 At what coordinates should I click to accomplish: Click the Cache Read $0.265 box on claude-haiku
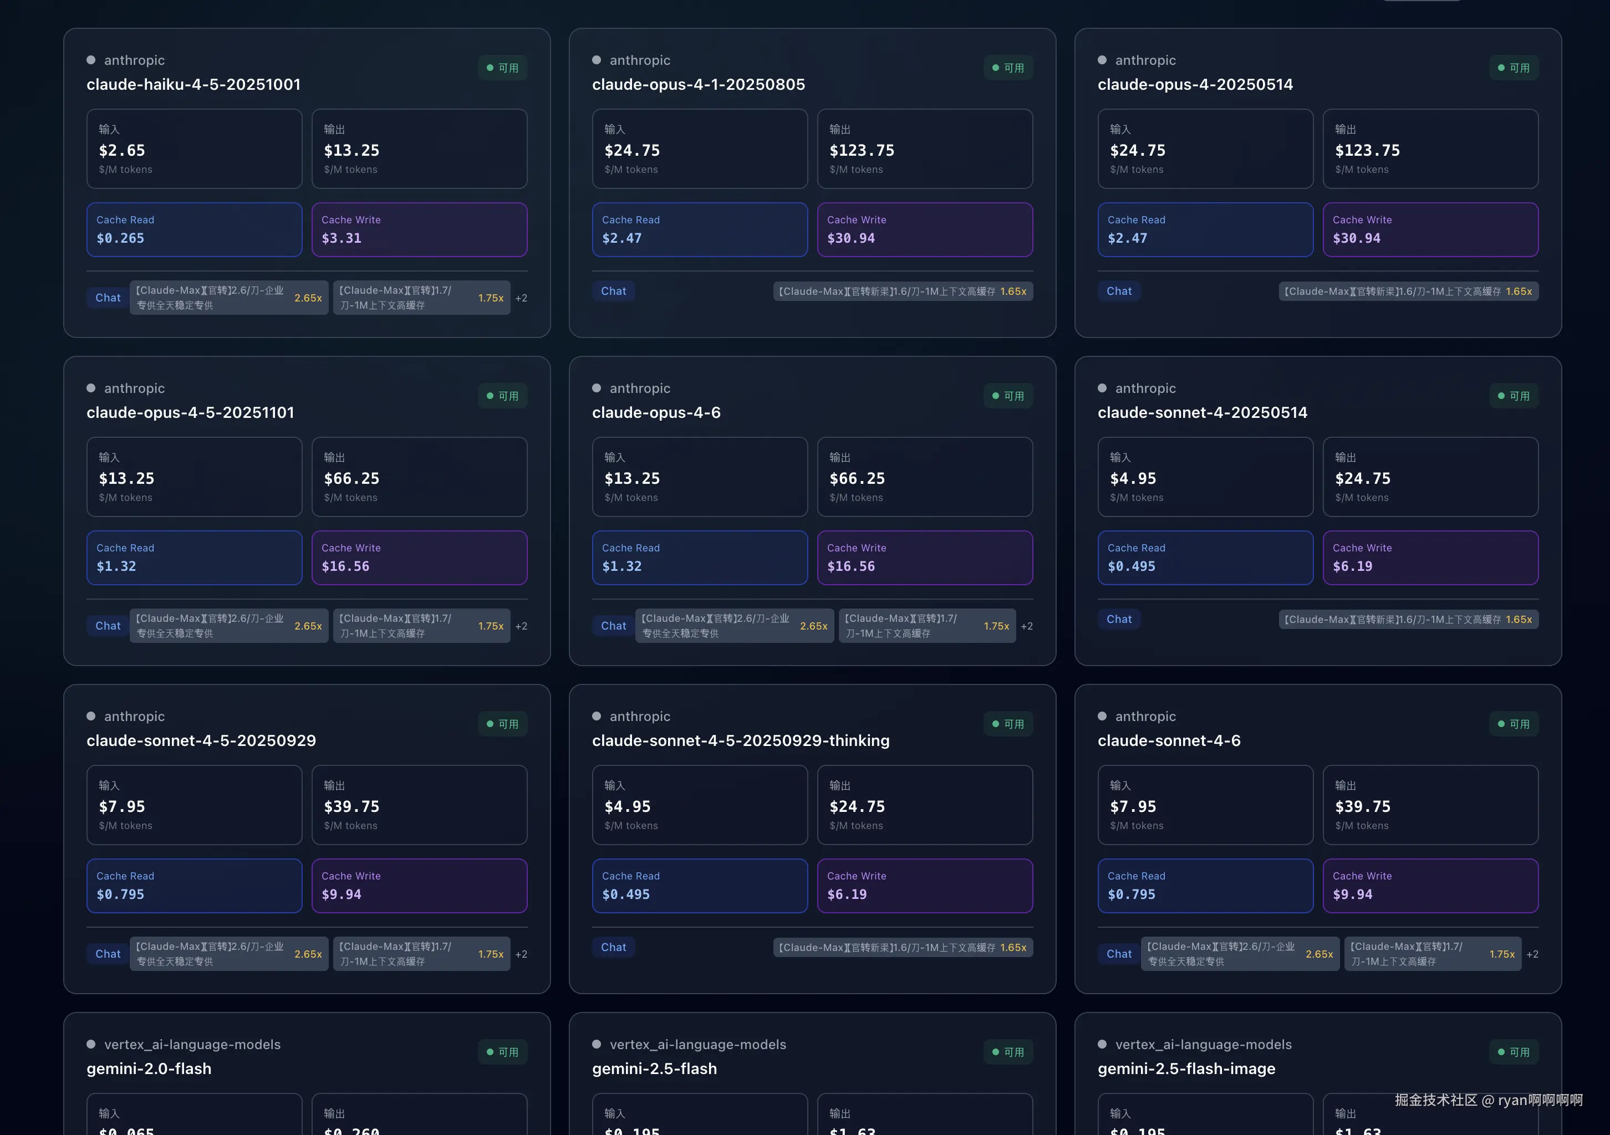[x=194, y=230]
